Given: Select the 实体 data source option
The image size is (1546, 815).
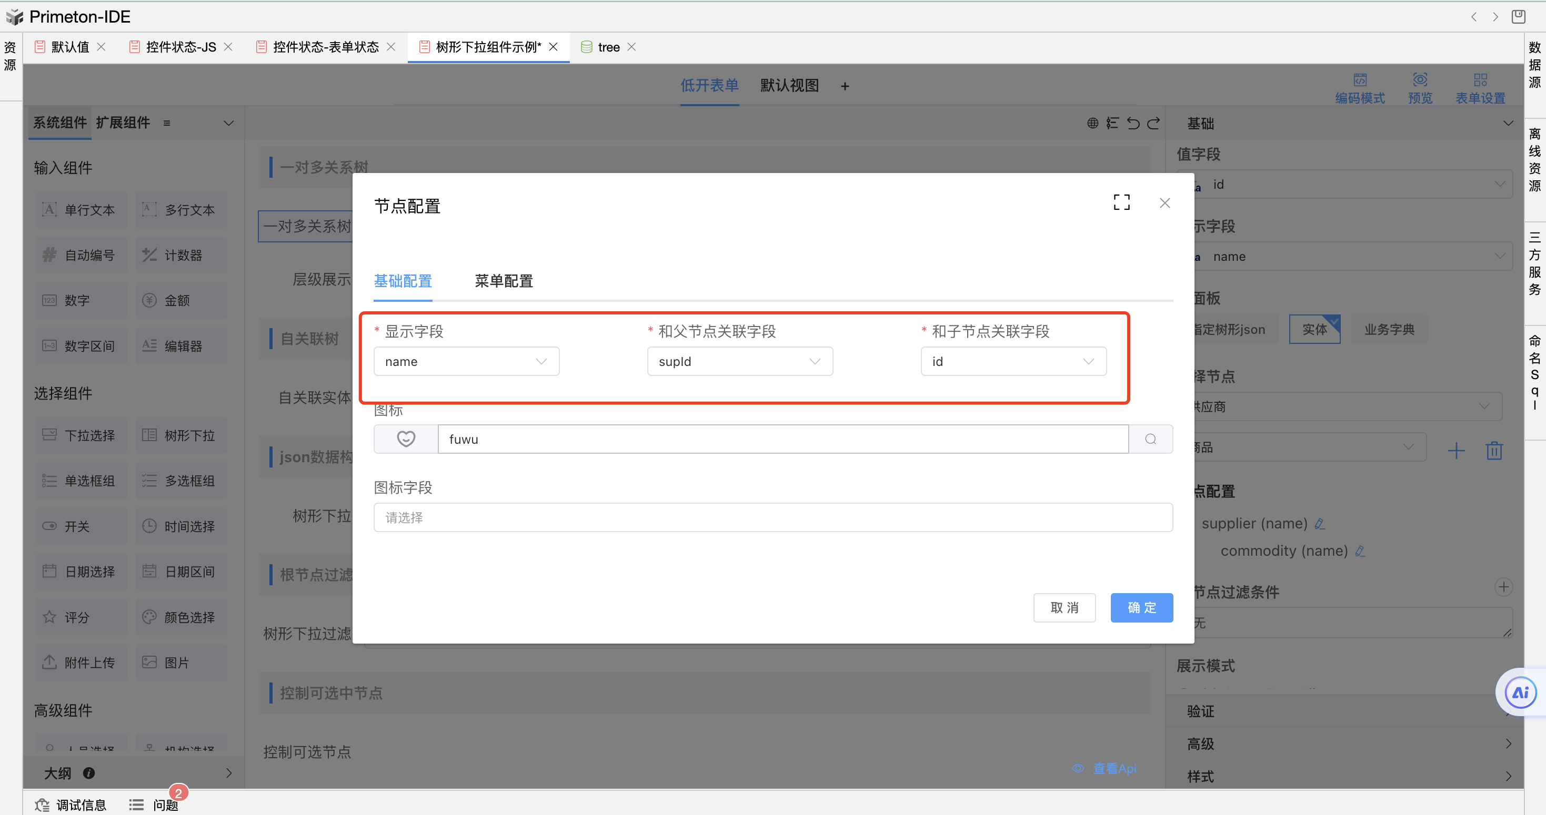Looking at the screenshot, I should (x=1314, y=329).
